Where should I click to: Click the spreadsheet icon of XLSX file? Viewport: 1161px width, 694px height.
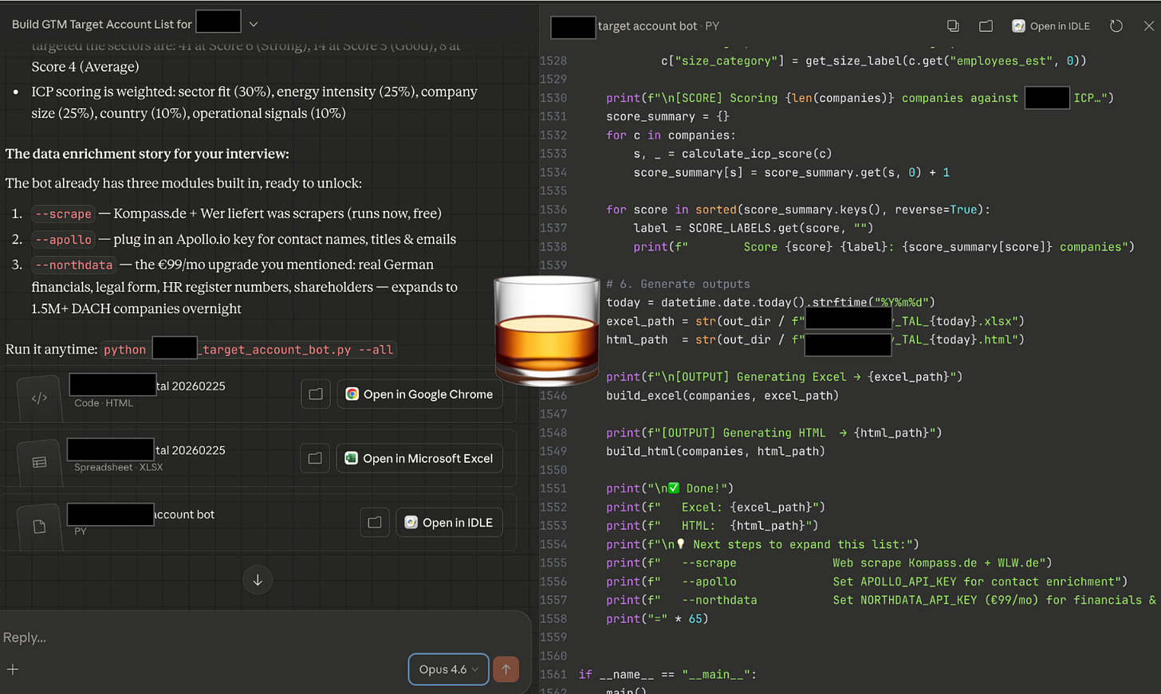coord(39,462)
